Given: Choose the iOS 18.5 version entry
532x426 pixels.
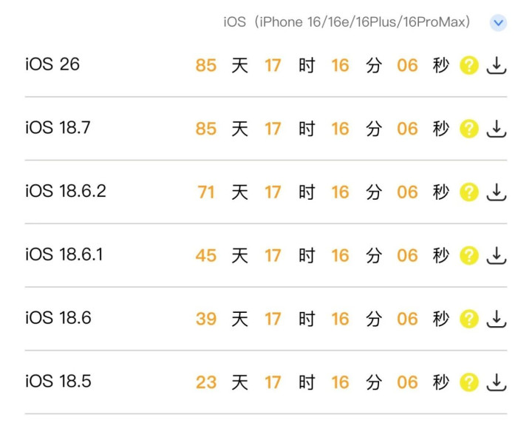Looking at the screenshot, I should pyautogui.click(x=58, y=382).
